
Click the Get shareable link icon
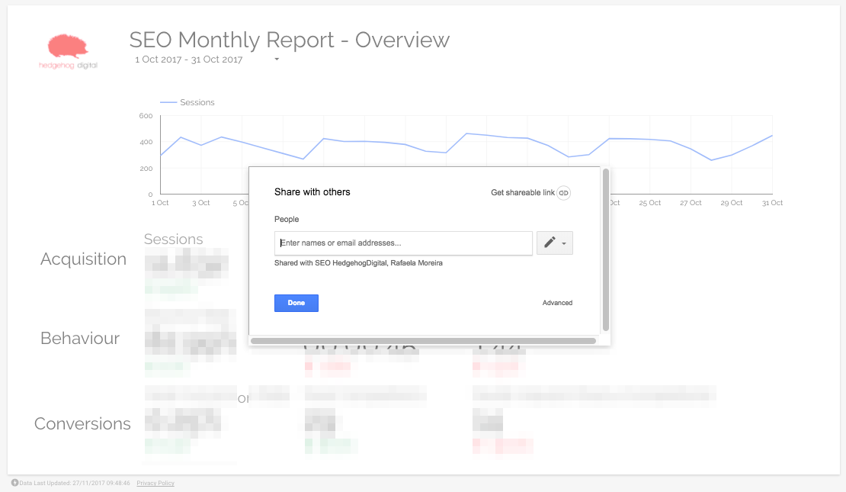(x=563, y=192)
